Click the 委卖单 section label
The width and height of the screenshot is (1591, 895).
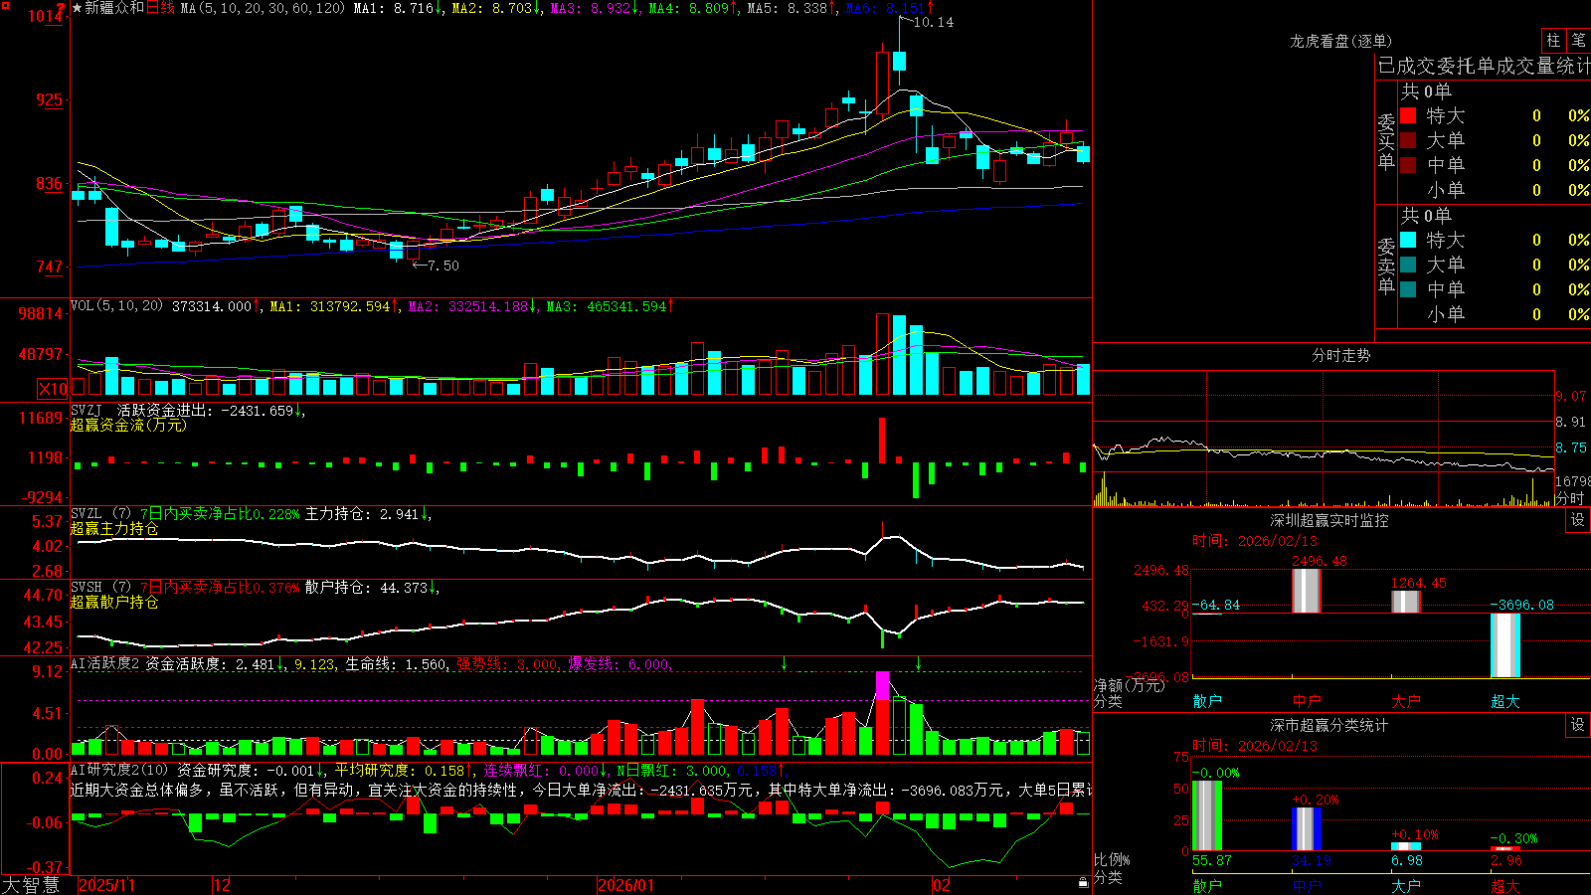tap(1386, 266)
